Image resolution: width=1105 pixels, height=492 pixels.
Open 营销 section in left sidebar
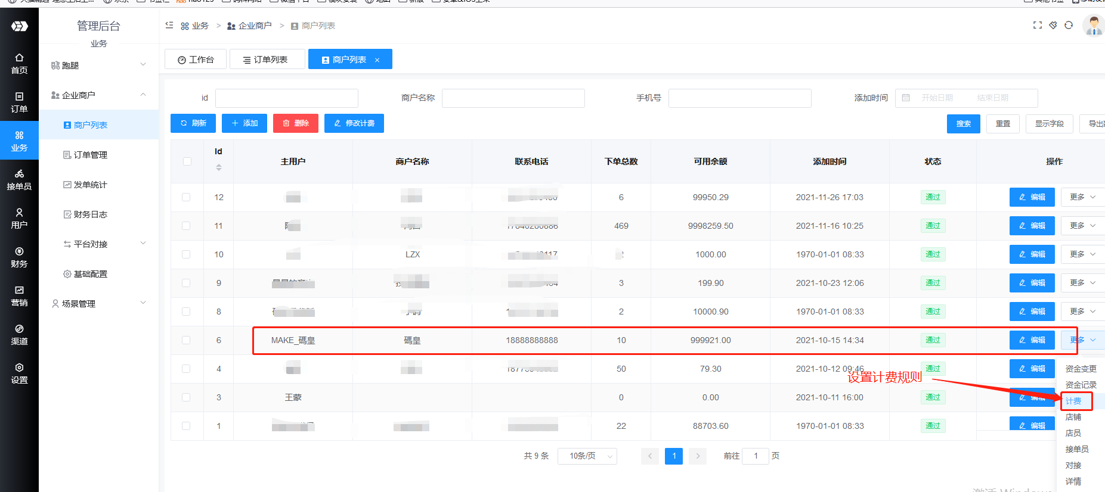pos(19,296)
